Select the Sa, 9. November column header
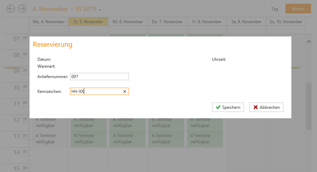317x172 pixels. [246, 21]
